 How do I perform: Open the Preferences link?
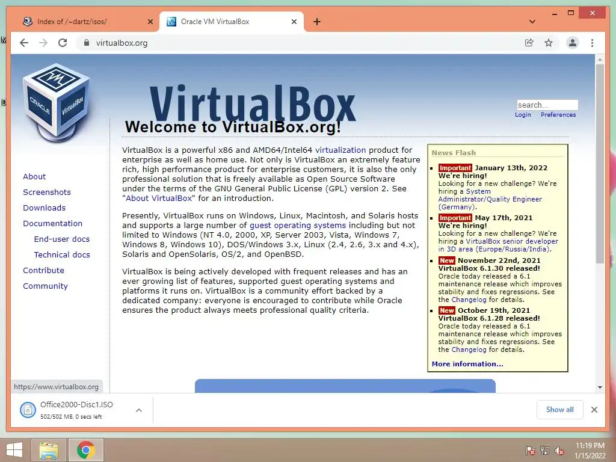tap(558, 115)
